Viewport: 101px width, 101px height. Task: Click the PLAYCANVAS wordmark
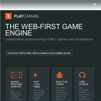pyautogui.click(x=26, y=16)
